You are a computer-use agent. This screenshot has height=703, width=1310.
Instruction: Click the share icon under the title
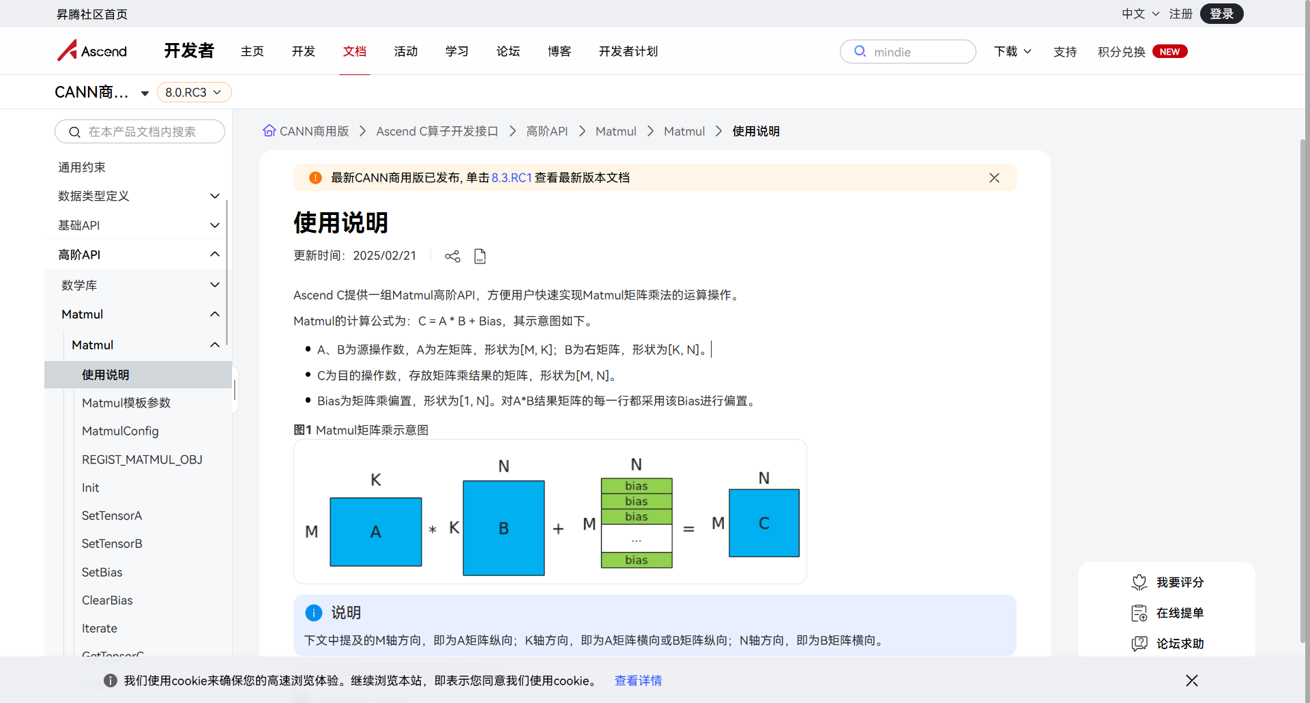(x=452, y=256)
